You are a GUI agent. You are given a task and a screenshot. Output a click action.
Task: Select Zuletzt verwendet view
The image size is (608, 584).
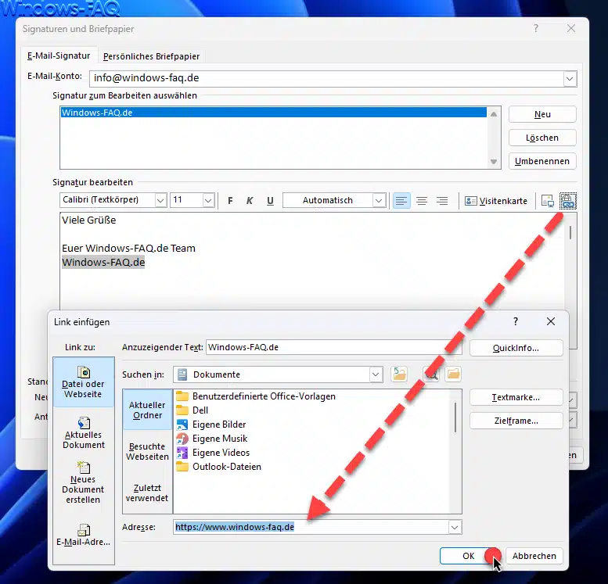click(147, 493)
